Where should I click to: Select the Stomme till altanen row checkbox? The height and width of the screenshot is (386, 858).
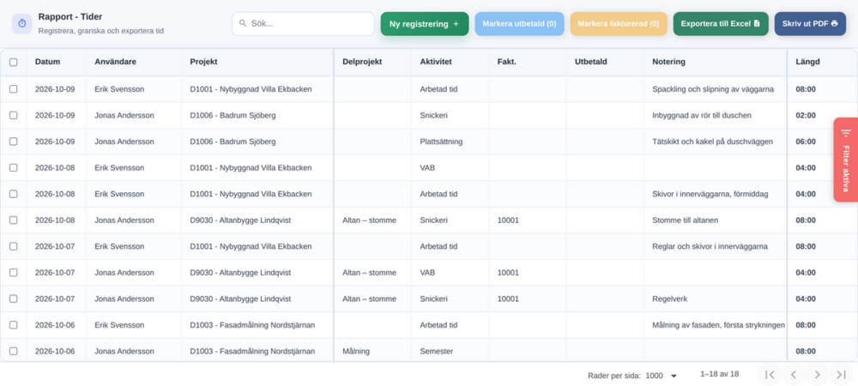(x=13, y=220)
